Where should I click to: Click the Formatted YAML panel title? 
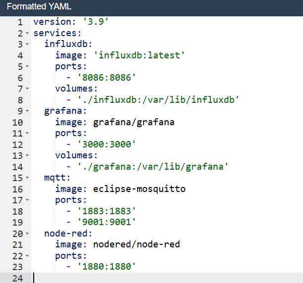point(39,6)
